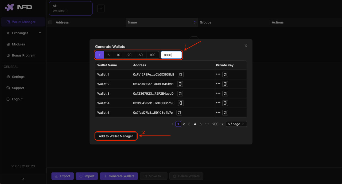Image resolution: width=342 pixels, height=184 pixels.
Task: Copy Wallet 1 address
Action: (181, 74)
